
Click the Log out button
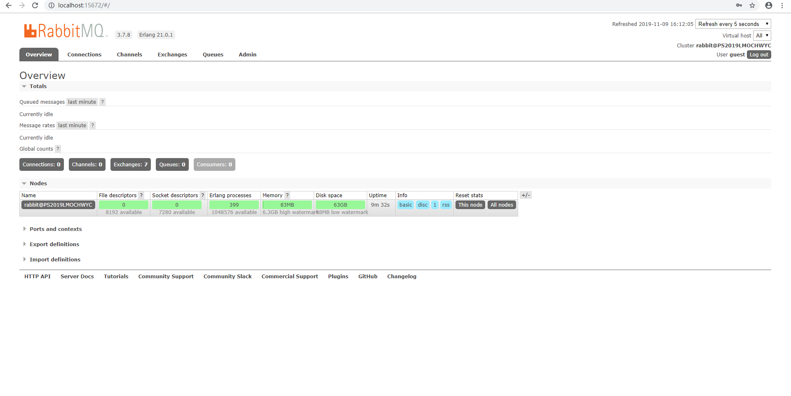coord(759,55)
